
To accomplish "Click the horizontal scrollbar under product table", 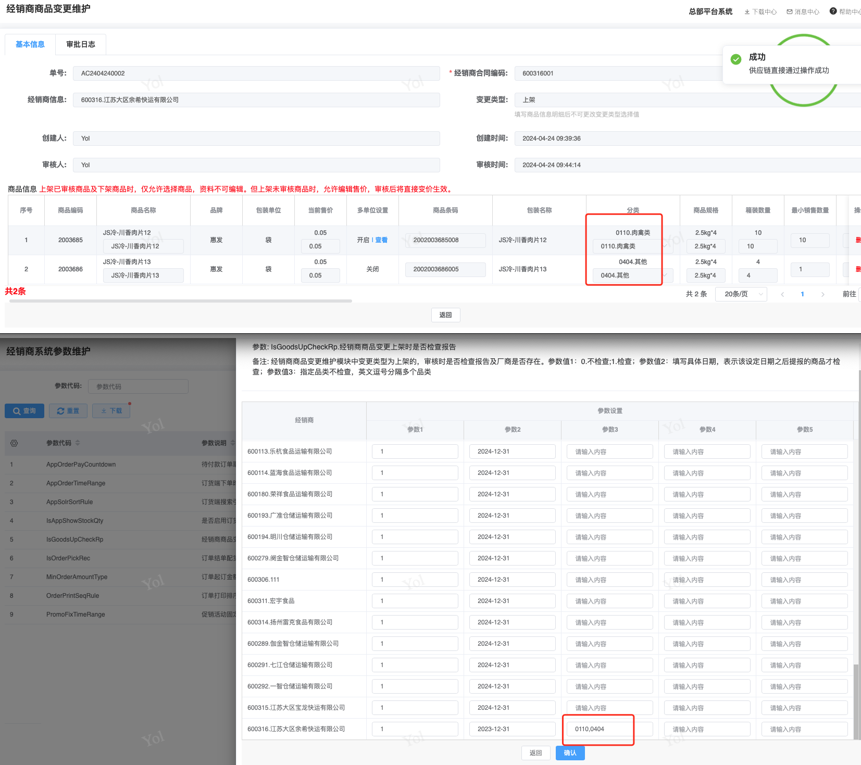I will coord(180,301).
